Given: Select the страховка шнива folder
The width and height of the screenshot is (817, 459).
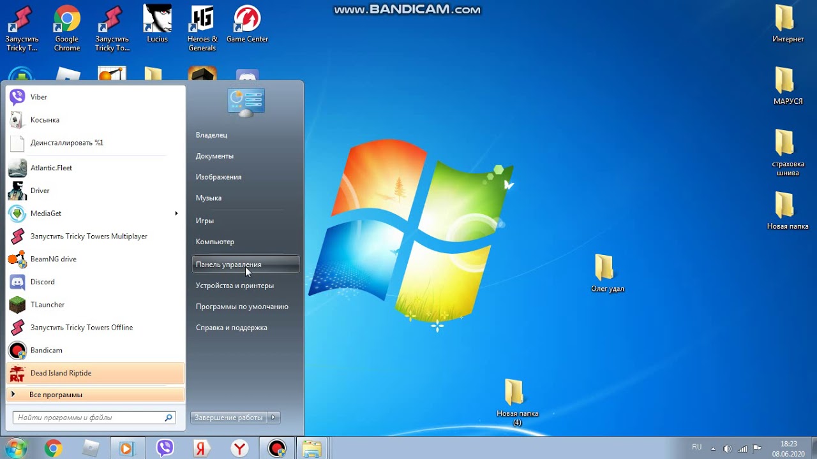Looking at the screenshot, I should click(788, 153).
